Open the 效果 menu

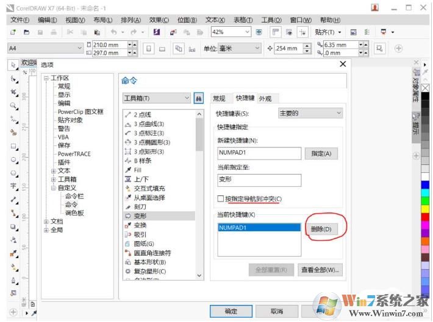coord(159,20)
